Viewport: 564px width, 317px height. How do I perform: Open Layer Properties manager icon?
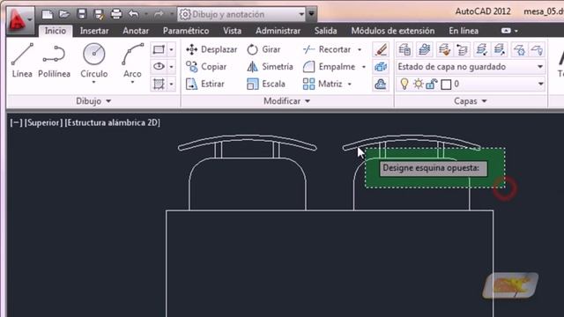coord(405,49)
